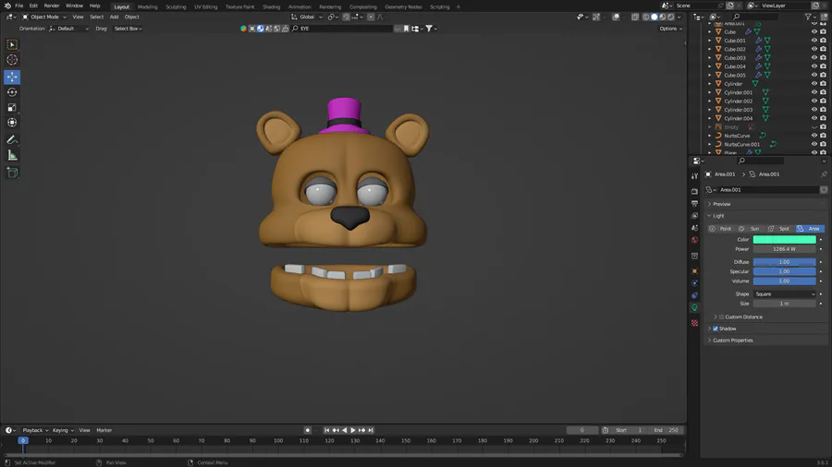Switch to the Animation workspace tab
Screen dimensions: 832x467
point(300,6)
